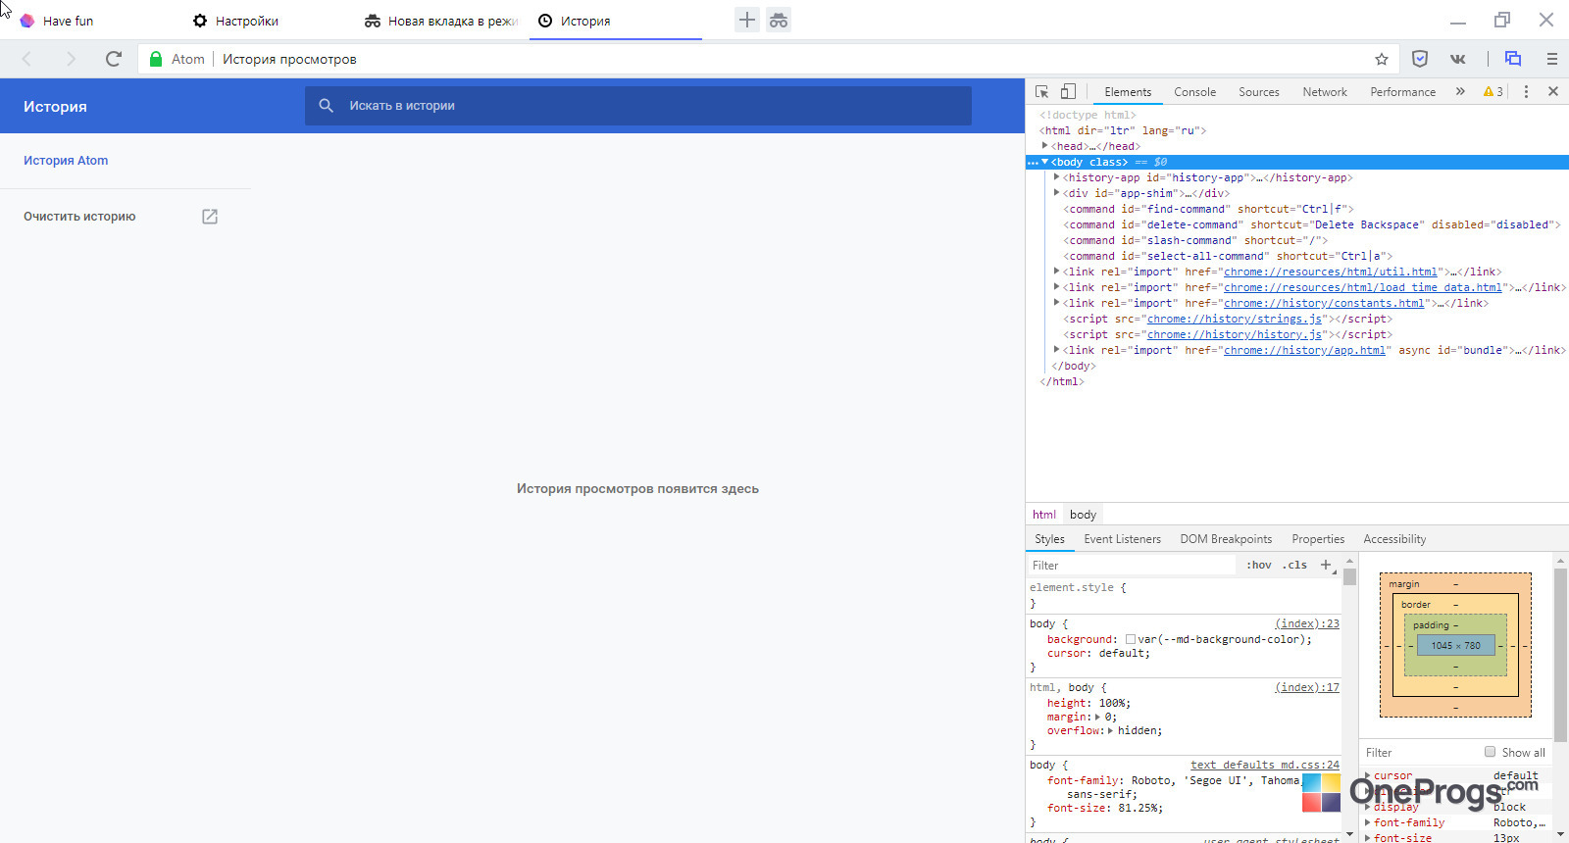The height and width of the screenshot is (843, 1569).
Task: Go back with the left arrow
Action: 26,59
